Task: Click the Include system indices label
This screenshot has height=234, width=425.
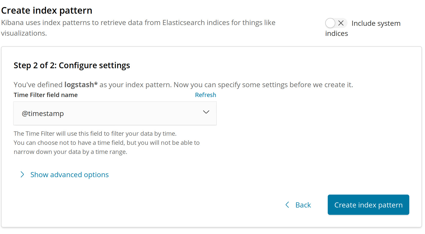Action: pyautogui.click(x=363, y=28)
